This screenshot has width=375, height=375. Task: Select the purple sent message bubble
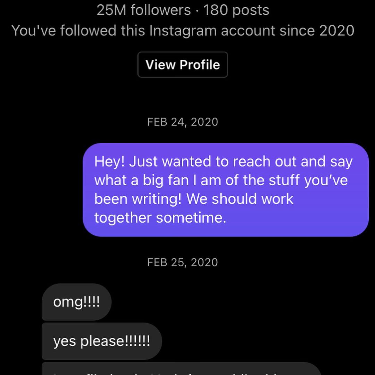pos(226,190)
